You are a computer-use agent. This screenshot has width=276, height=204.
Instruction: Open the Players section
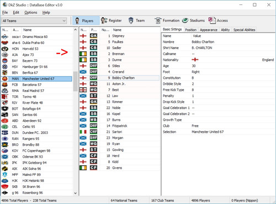(x=86, y=20)
